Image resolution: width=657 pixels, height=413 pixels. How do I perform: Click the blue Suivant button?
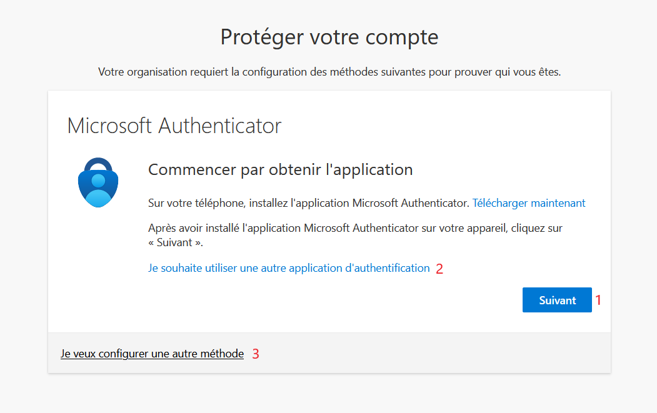point(557,300)
